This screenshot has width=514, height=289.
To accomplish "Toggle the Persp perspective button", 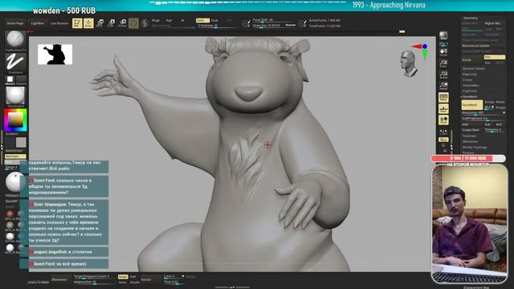I will pyautogui.click(x=443, y=97).
